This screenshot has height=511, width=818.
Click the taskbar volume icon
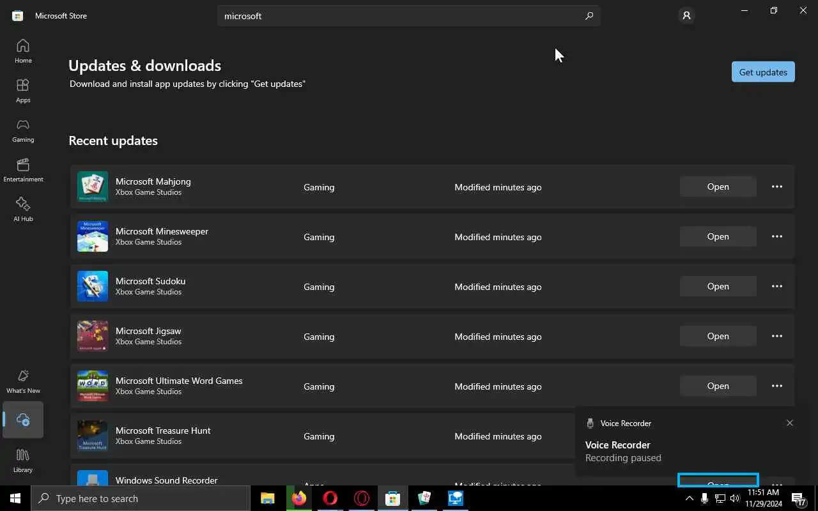pos(735,498)
